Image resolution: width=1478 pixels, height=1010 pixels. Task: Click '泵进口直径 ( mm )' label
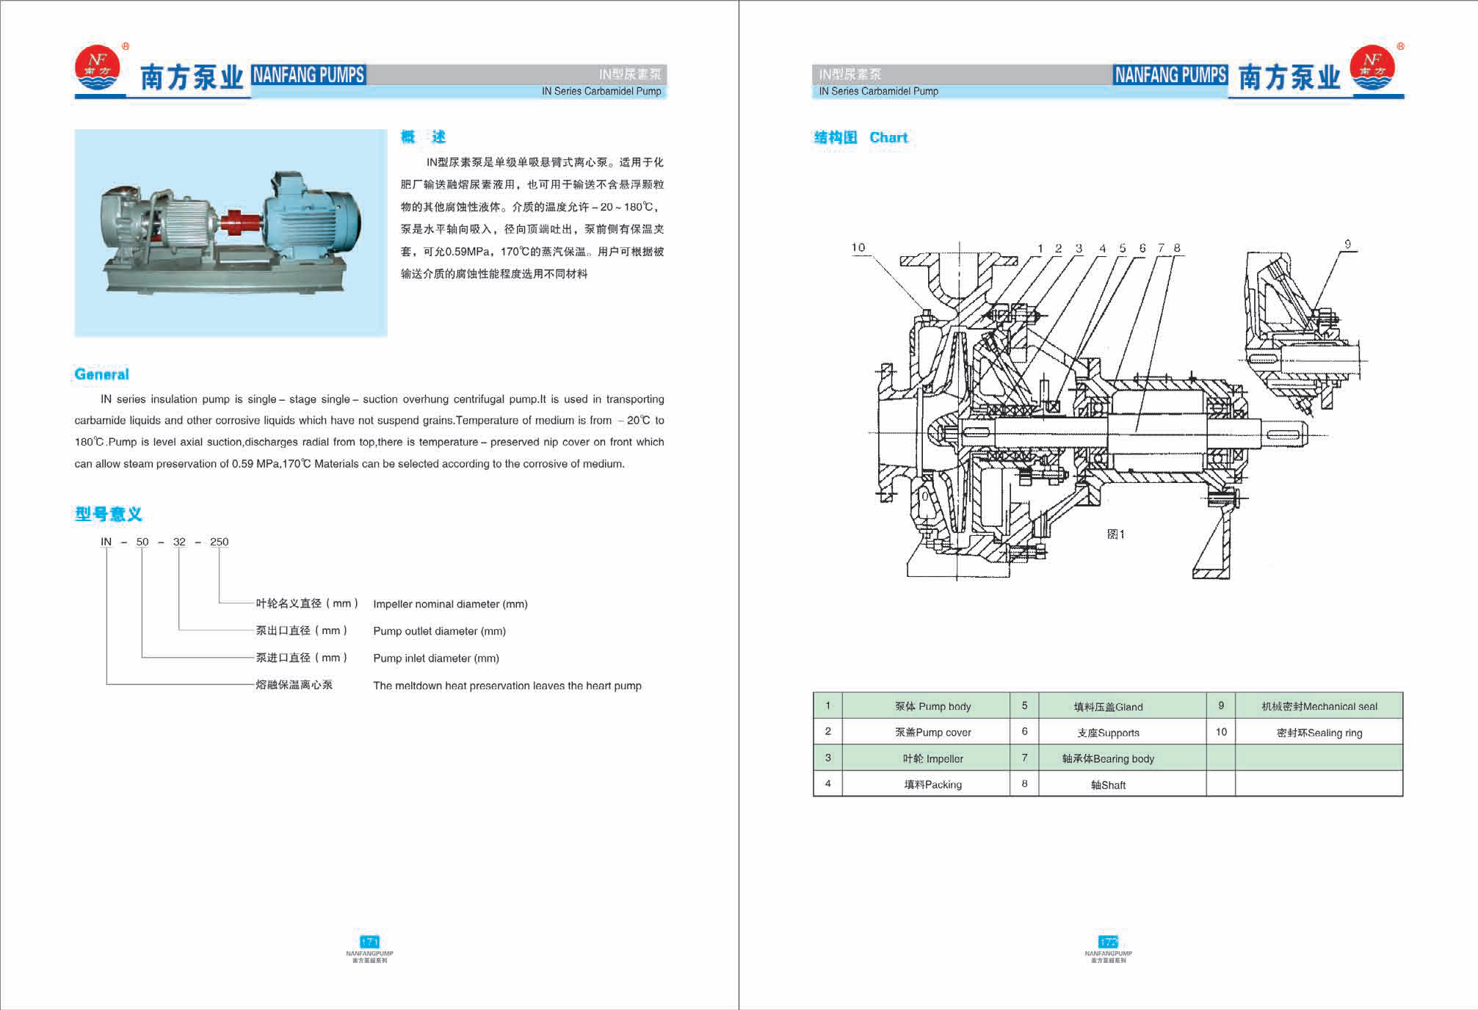pyautogui.click(x=302, y=658)
